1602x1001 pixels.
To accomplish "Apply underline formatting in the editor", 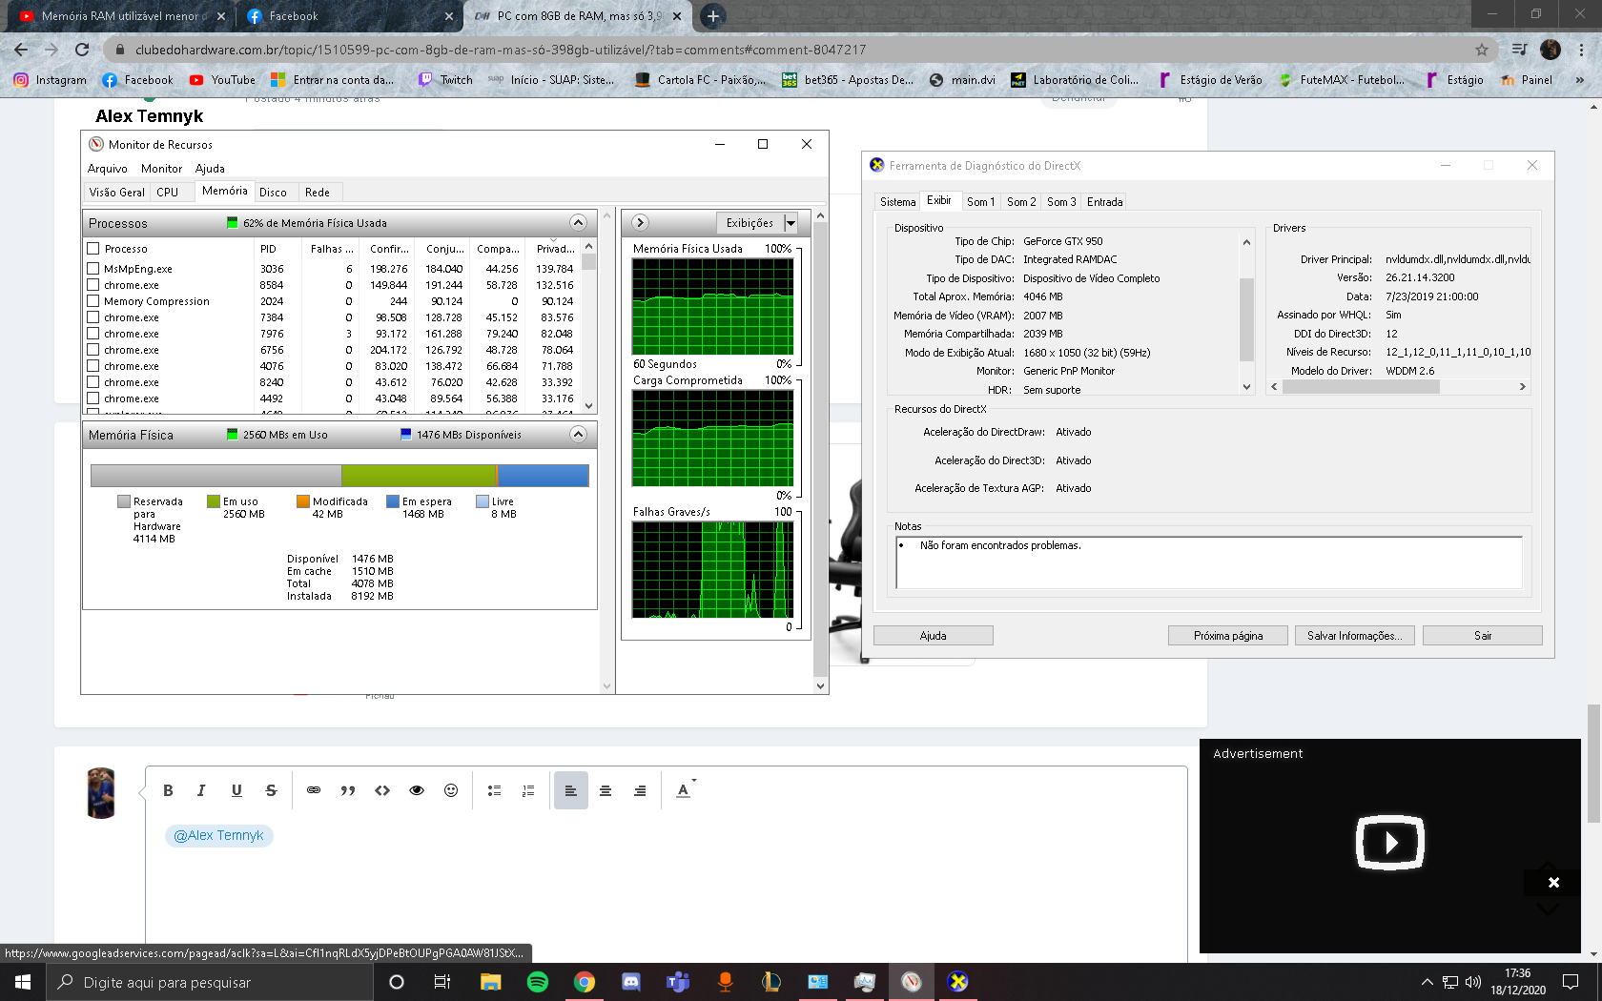I will point(236,790).
